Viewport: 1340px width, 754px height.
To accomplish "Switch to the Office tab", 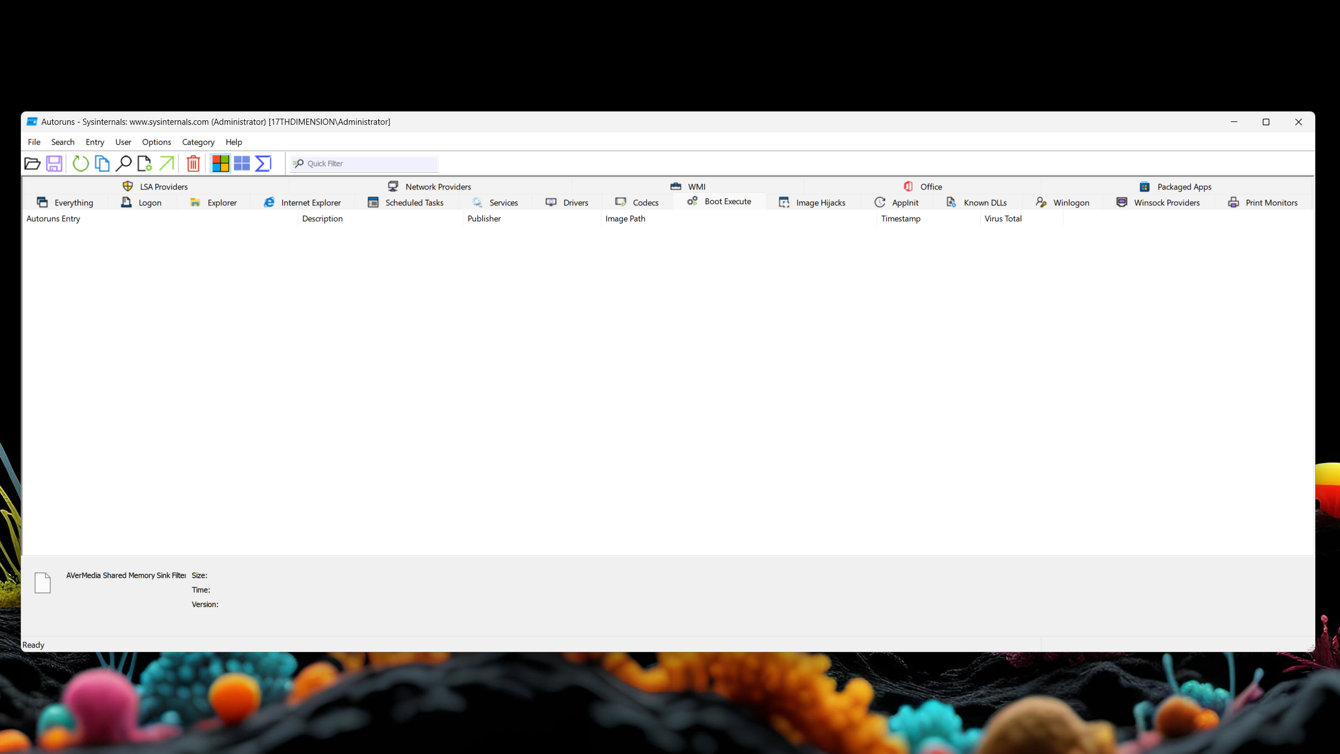I will [x=922, y=187].
